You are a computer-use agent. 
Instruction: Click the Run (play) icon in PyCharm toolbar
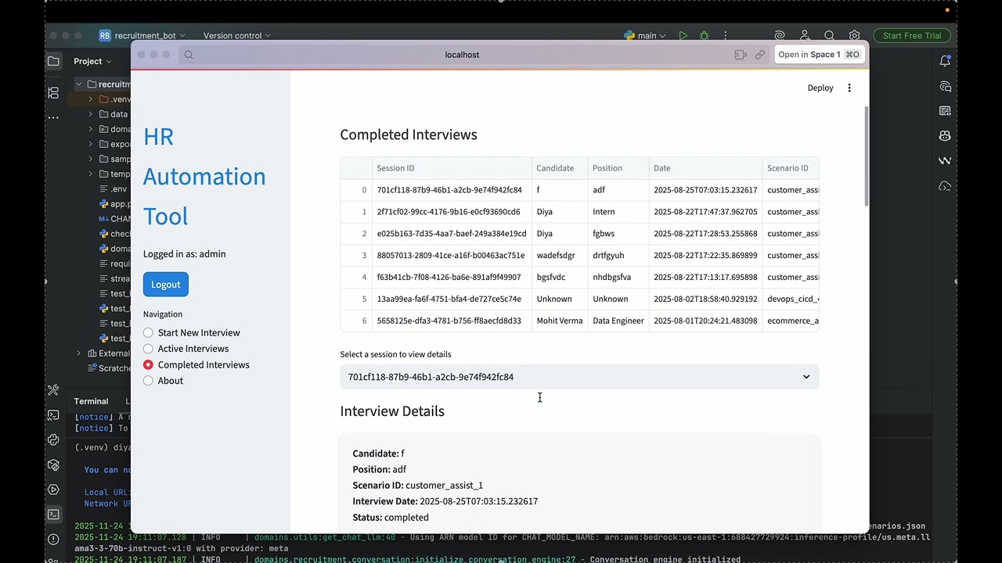pos(683,35)
